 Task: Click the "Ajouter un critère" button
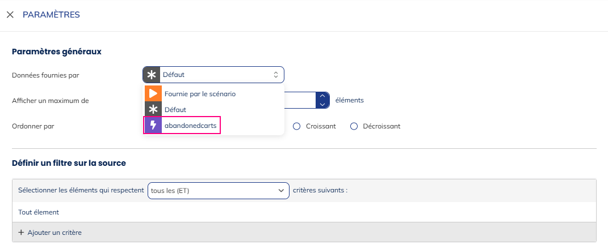54,233
